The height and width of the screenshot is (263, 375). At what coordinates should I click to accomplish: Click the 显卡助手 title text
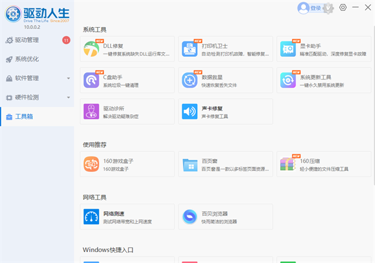click(x=310, y=46)
